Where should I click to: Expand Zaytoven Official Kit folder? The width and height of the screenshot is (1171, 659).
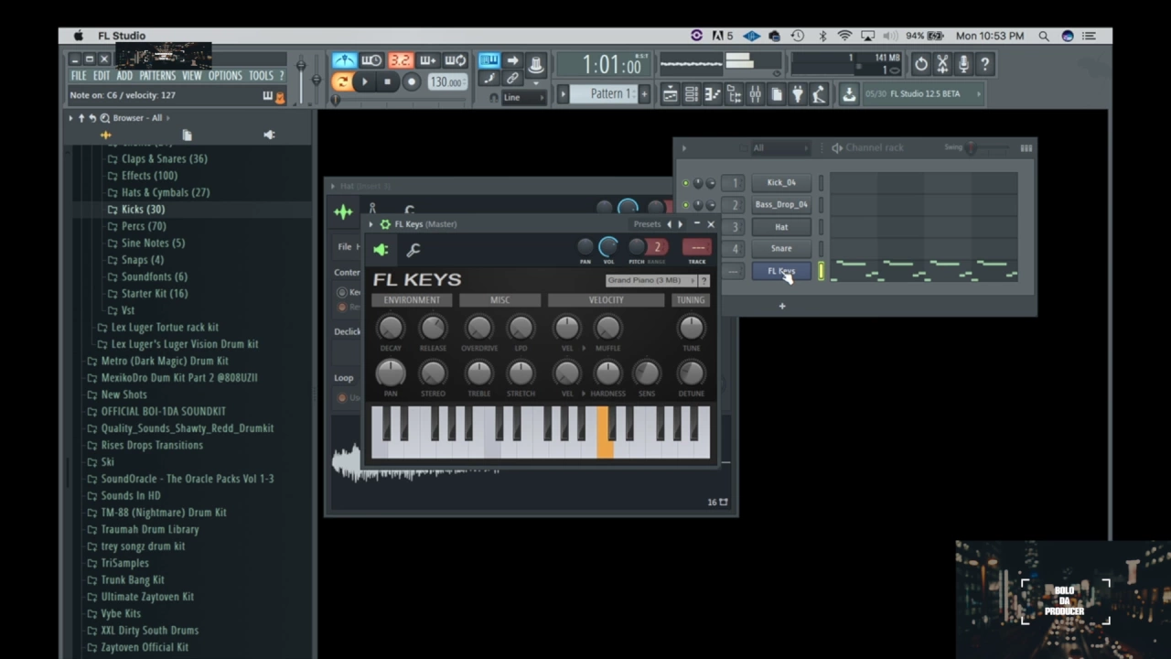[x=145, y=647]
